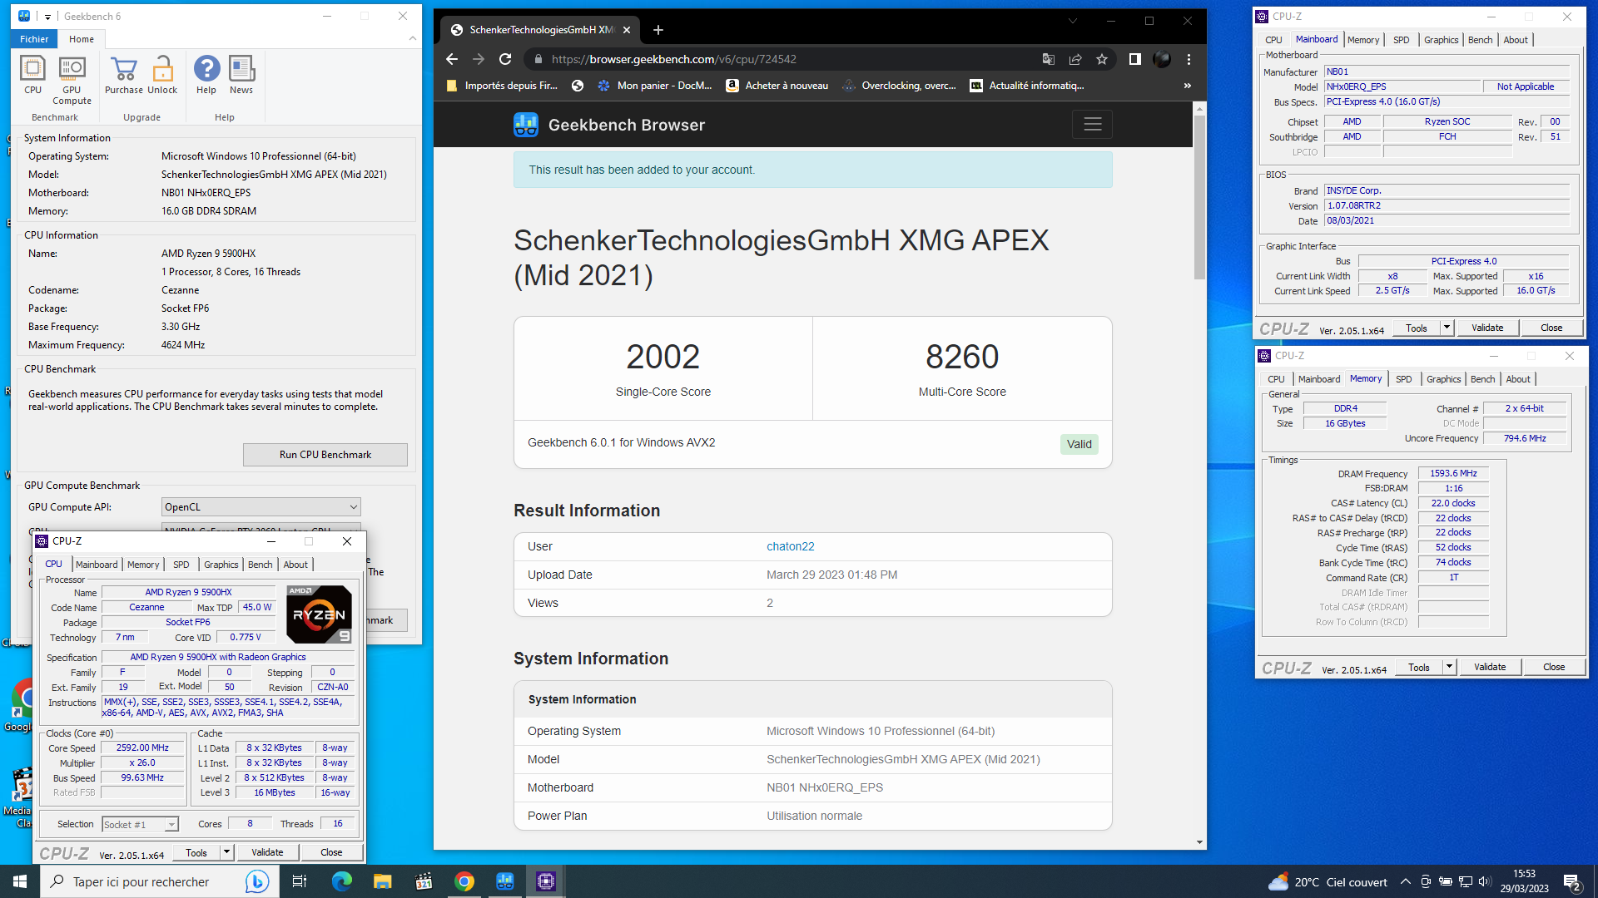Click the Valid badge on result

point(1079,444)
